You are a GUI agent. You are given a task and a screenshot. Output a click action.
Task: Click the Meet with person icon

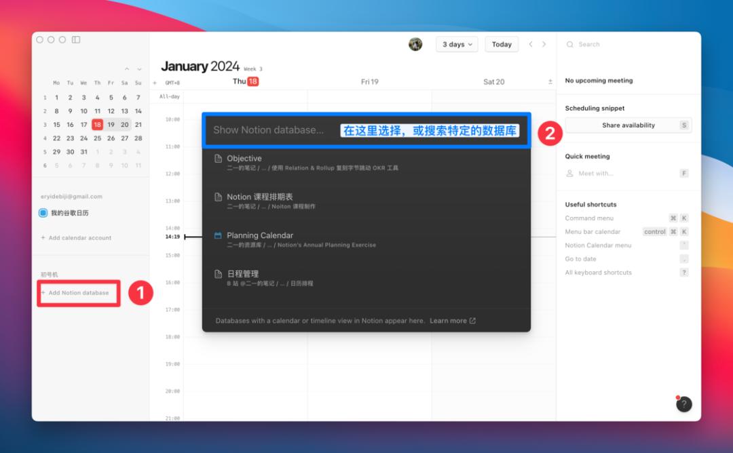[570, 173]
